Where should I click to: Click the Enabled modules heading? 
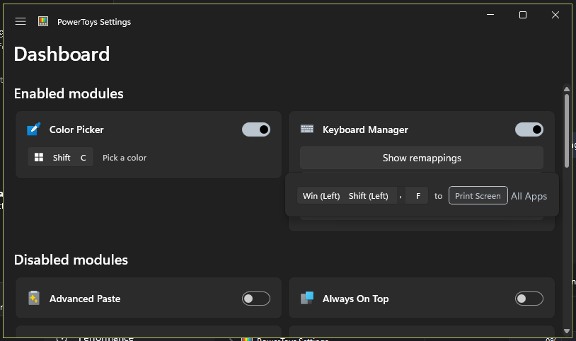pos(69,93)
